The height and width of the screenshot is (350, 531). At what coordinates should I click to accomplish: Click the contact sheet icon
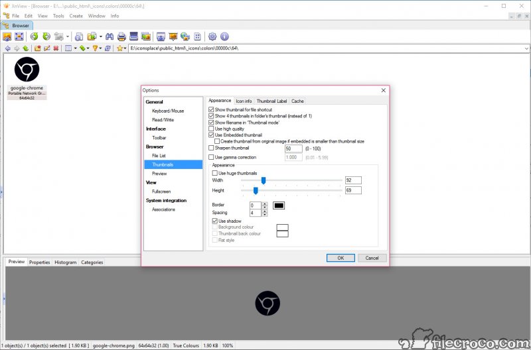(197, 36)
